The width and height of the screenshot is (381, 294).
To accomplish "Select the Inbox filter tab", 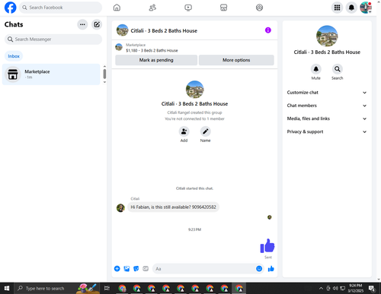I will click(14, 56).
